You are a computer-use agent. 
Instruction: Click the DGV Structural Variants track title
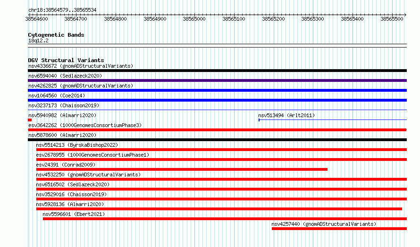pos(66,60)
